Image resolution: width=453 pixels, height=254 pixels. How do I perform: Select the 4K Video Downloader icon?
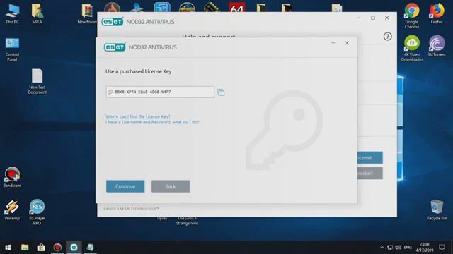pyautogui.click(x=412, y=49)
